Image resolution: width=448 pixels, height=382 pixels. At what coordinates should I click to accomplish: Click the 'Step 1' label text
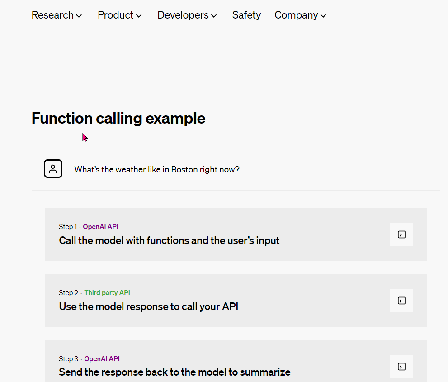[x=68, y=227]
